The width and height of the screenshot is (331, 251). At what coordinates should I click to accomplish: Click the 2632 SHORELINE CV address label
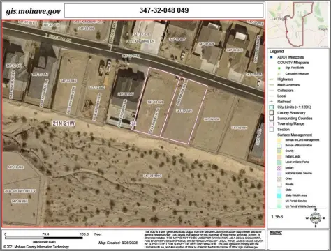[x=20, y=191]
